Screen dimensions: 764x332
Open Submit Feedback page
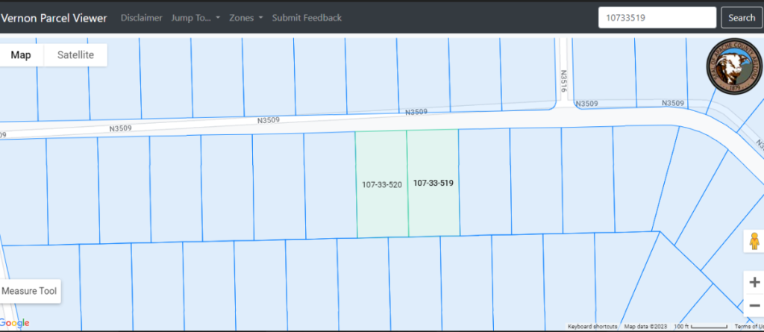point(307,18)
